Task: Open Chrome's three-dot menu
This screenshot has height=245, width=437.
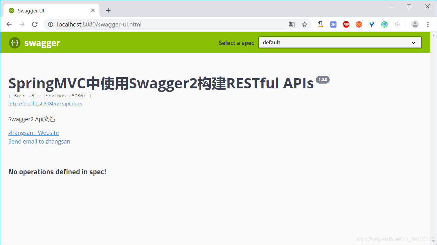Action: pos(428,24)
